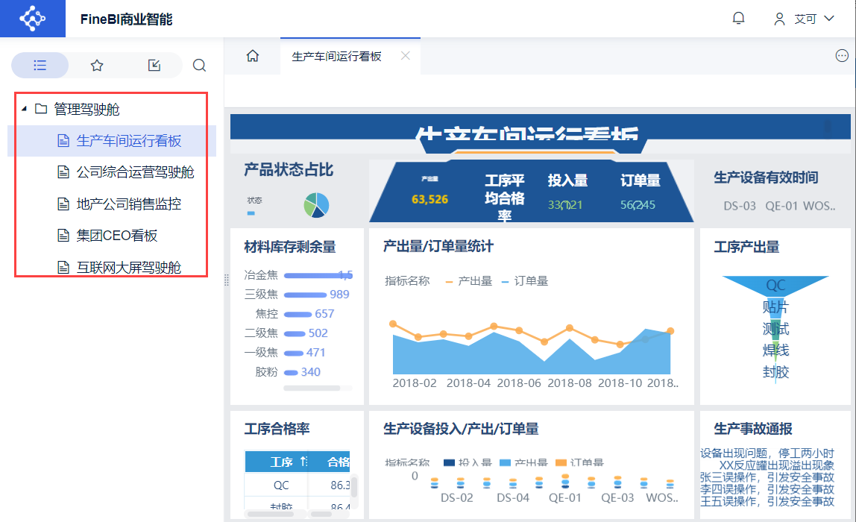
Task: Open favorites star tab in sidebar
Action: [97, 66]
